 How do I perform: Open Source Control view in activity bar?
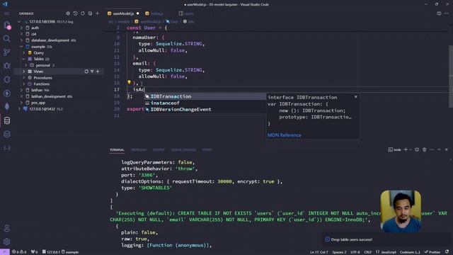click(x=6, y=52)
